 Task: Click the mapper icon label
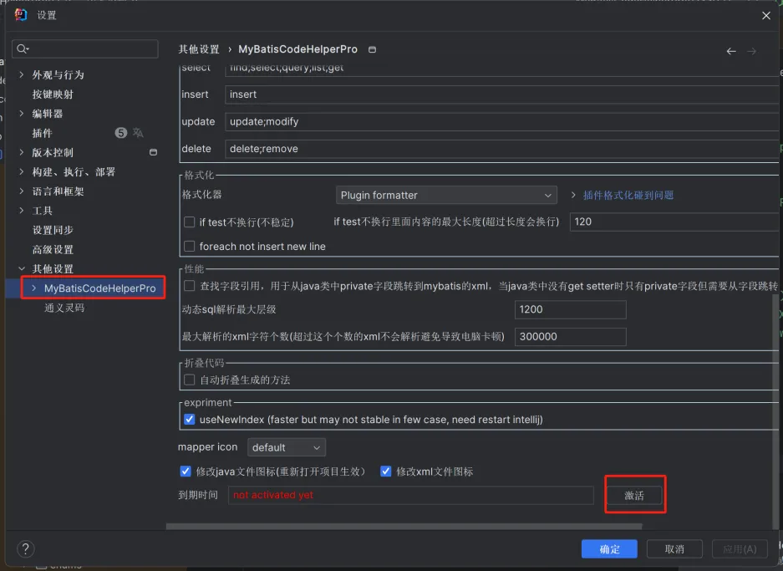click(208, 447)
